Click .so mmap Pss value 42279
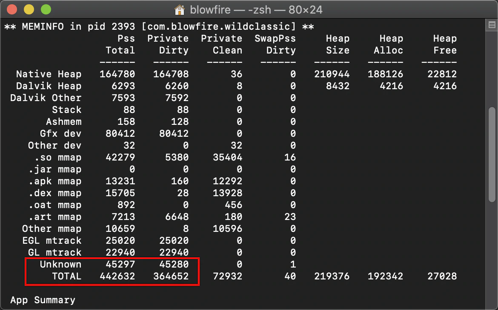 click(x=120, y=157)
